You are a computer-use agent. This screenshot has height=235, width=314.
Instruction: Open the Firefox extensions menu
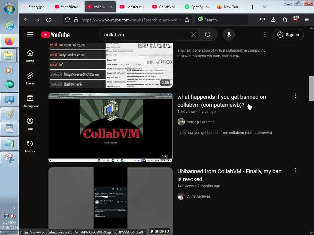pos(285,20)
